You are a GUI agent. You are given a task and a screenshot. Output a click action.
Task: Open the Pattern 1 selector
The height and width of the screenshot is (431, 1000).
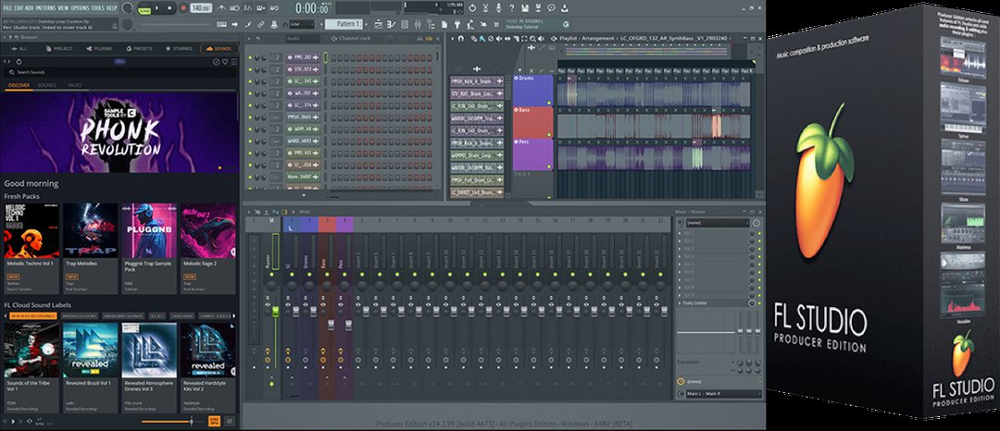coord(344,24)
